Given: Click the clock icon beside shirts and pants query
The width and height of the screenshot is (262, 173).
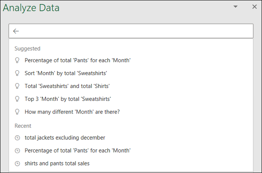Looking at the screenshot, I should pyautogui.click(x=17, y=163).
